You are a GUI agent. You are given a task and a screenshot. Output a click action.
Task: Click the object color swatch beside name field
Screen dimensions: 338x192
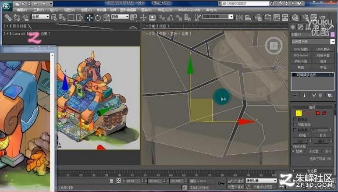pyautogui.click(x=333, y=35)
